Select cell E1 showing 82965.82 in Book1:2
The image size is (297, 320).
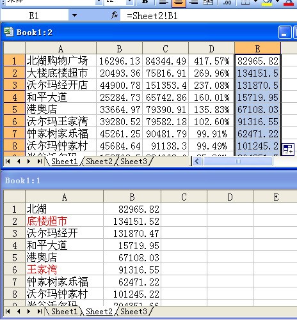coord(258,61)
